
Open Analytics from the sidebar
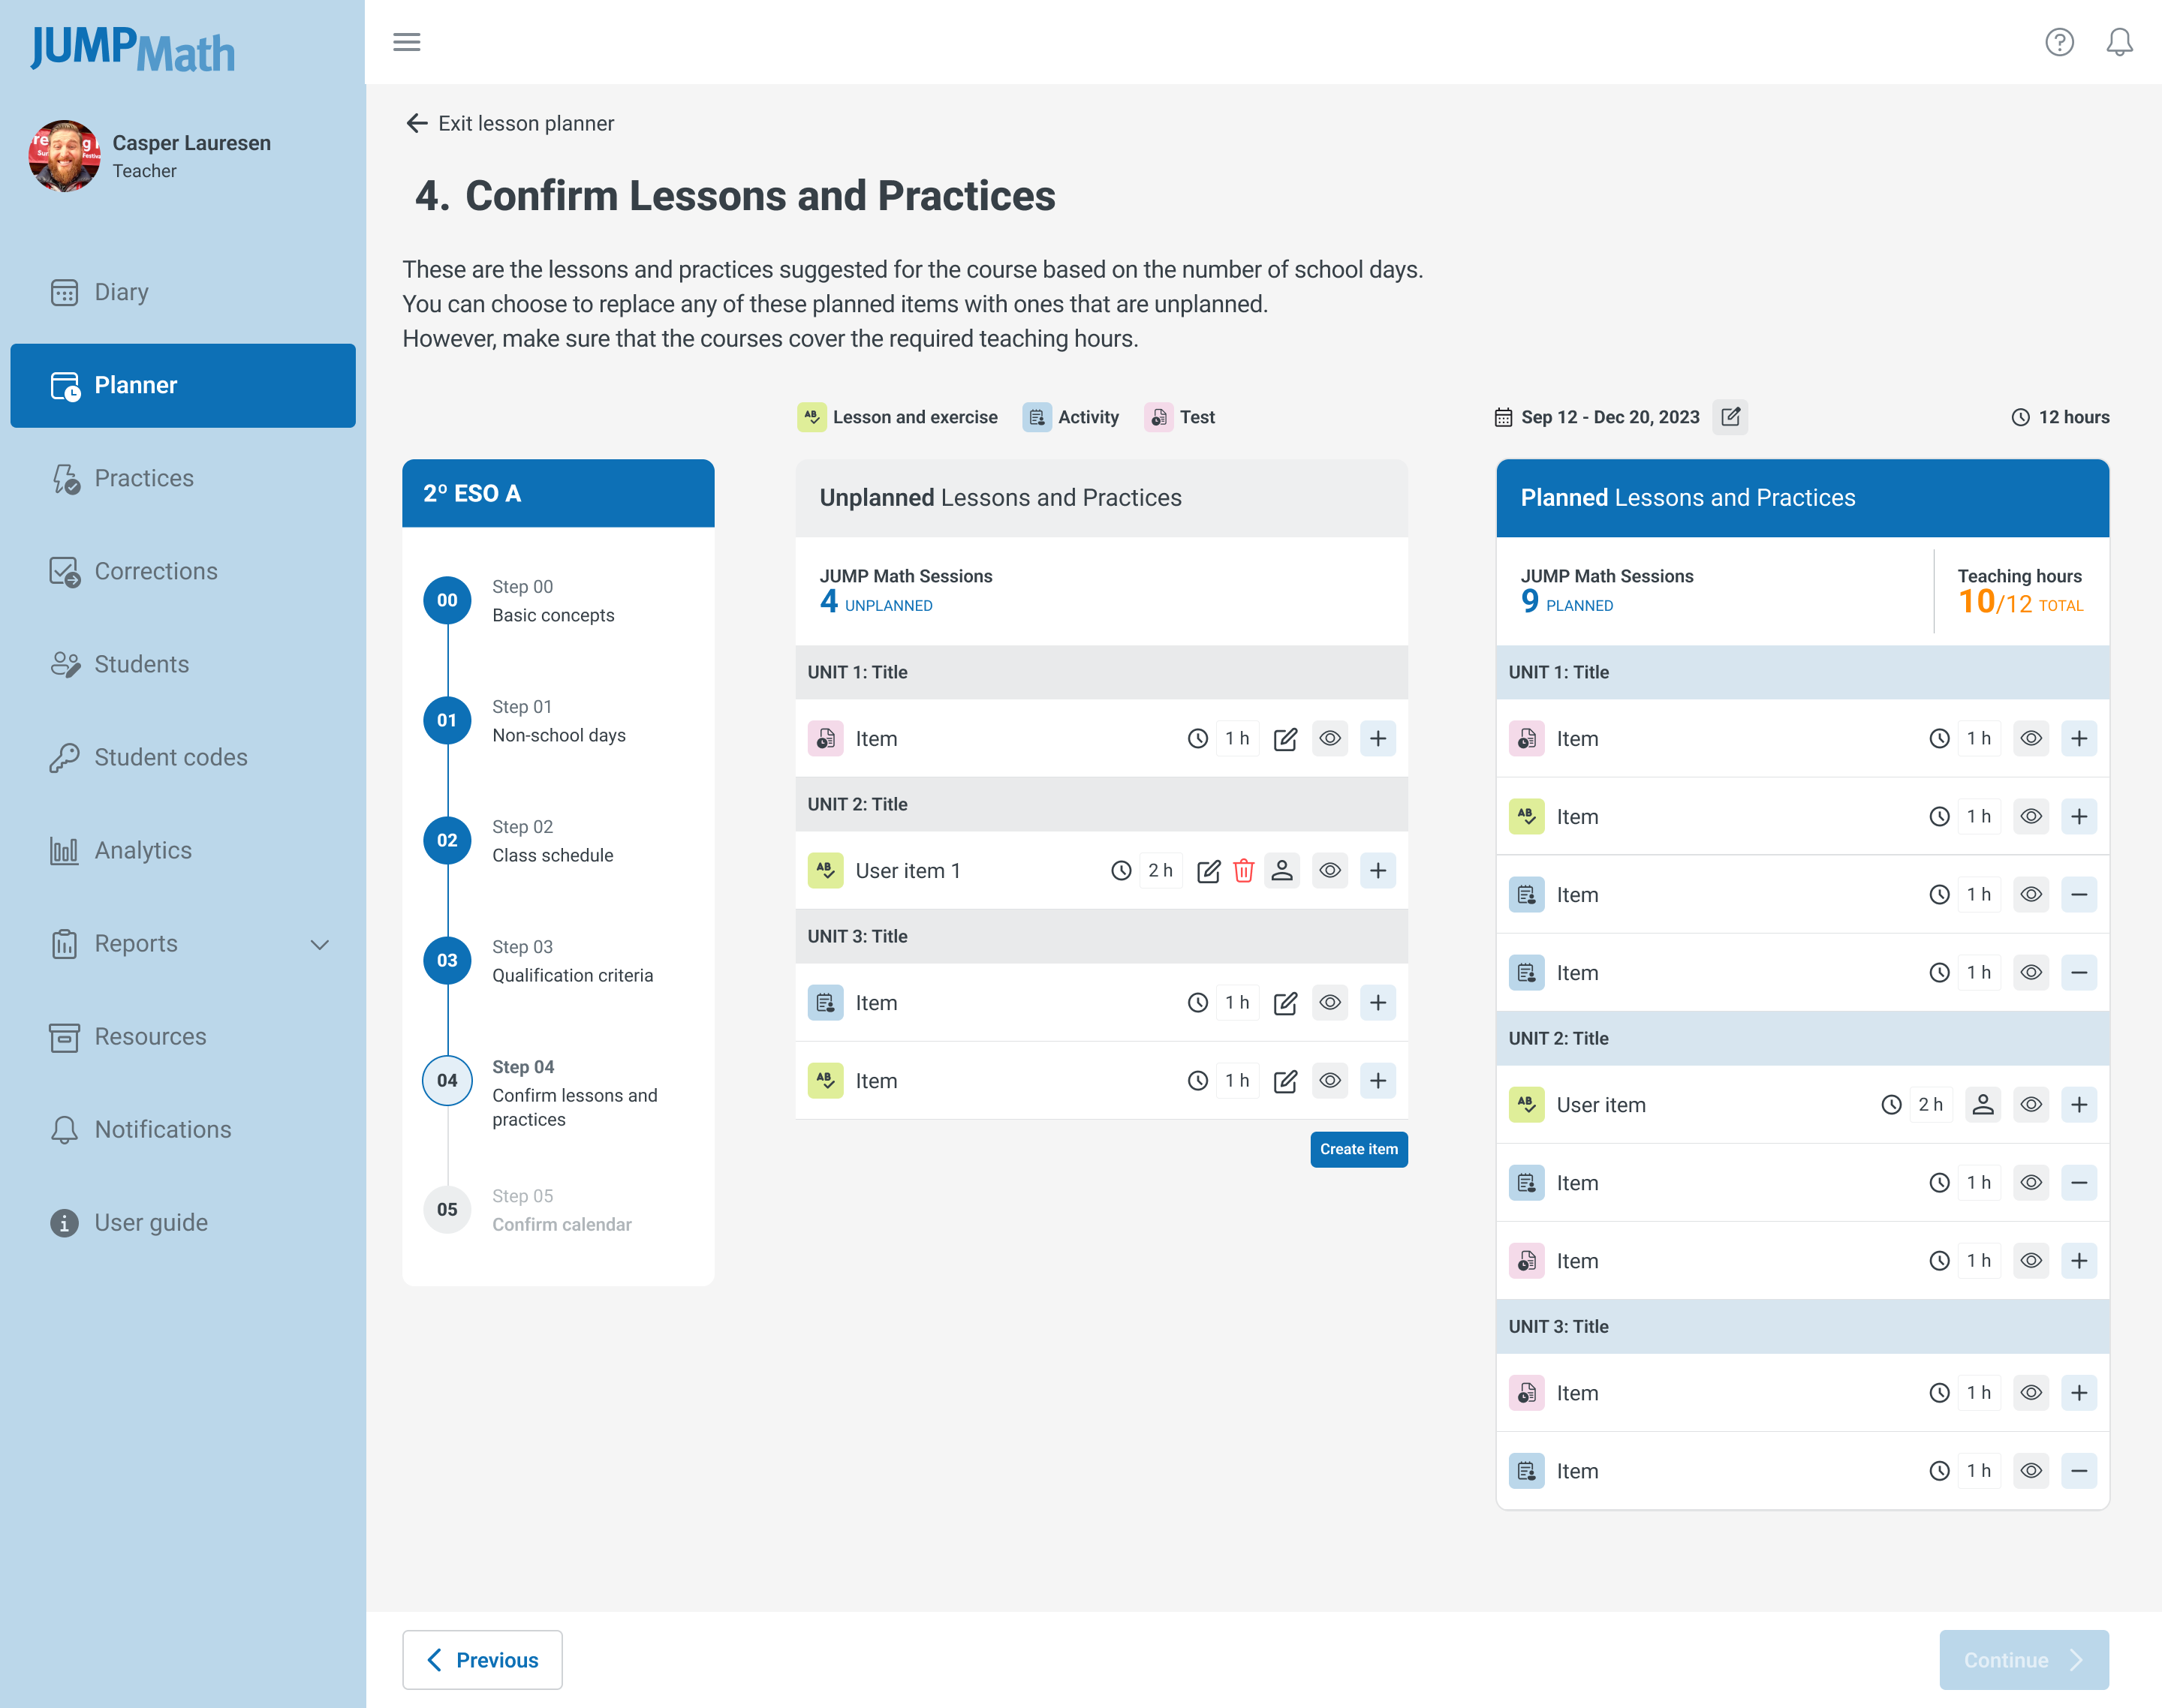(143, 850)
